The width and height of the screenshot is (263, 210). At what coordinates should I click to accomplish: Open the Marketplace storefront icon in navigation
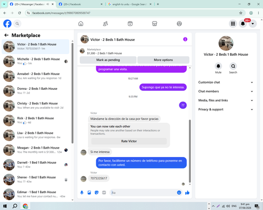155,24
